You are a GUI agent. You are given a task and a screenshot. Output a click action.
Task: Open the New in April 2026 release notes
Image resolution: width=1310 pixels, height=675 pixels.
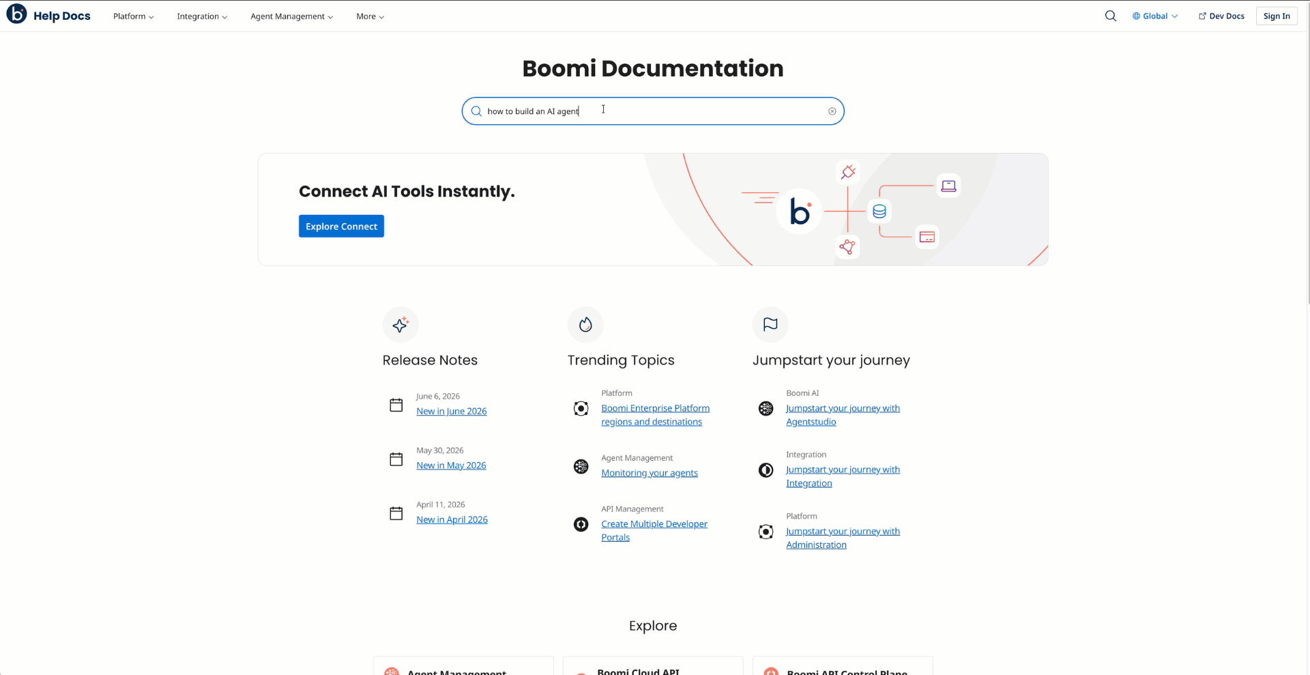point(452,519)
